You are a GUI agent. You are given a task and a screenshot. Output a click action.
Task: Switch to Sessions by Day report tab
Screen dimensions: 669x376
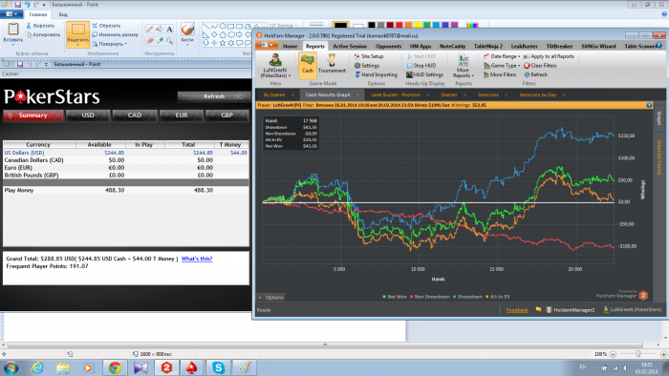click(x=537, y=95)
